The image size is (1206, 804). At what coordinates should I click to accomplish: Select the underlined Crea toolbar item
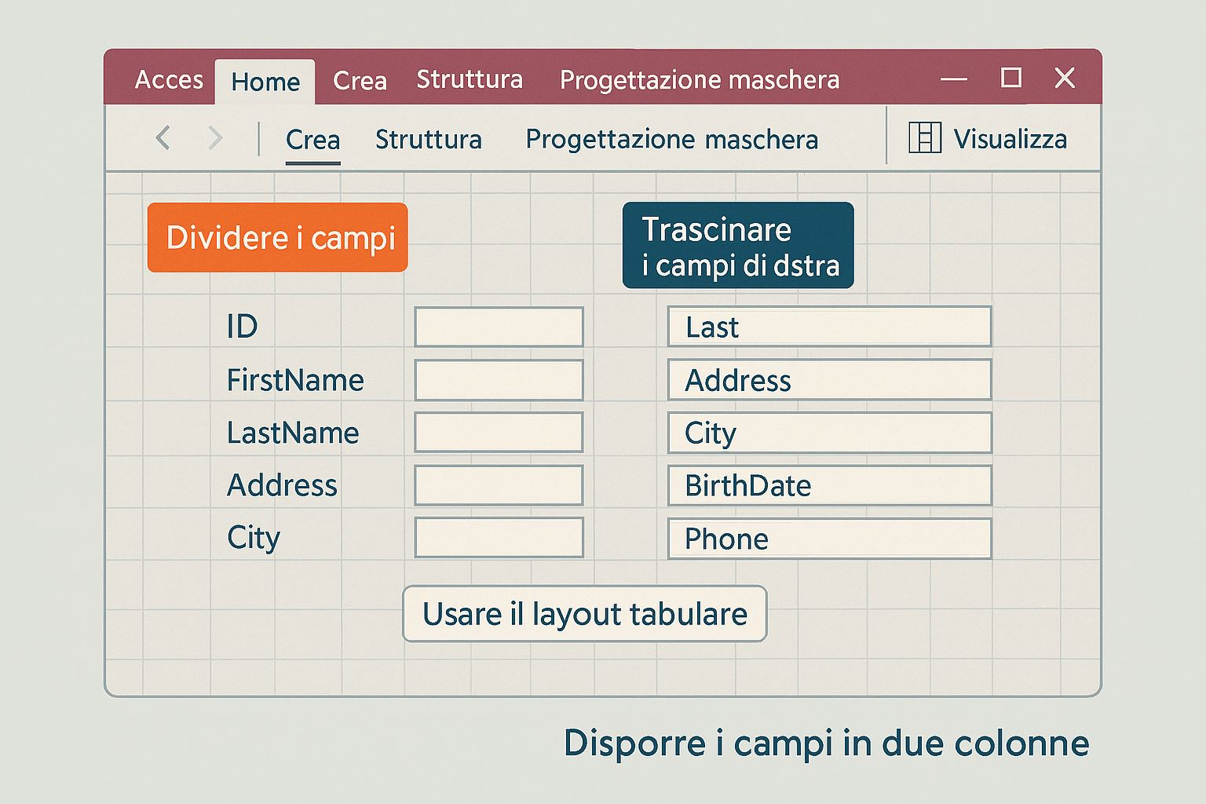point(312,140)
